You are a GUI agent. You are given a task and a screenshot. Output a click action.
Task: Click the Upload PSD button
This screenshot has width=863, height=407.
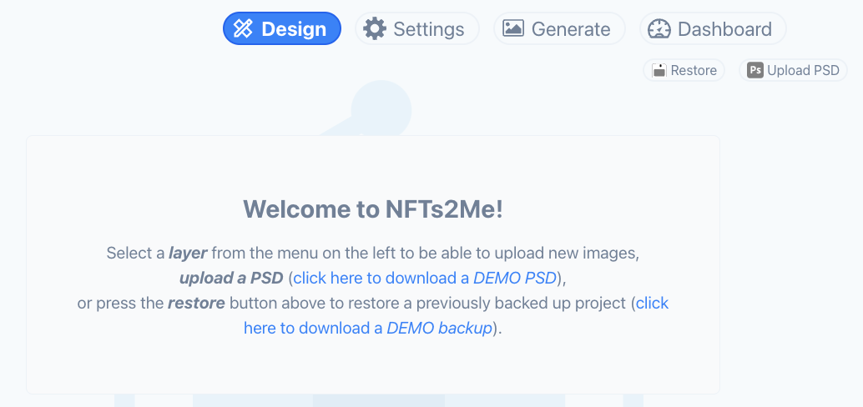tap(802, 71)
